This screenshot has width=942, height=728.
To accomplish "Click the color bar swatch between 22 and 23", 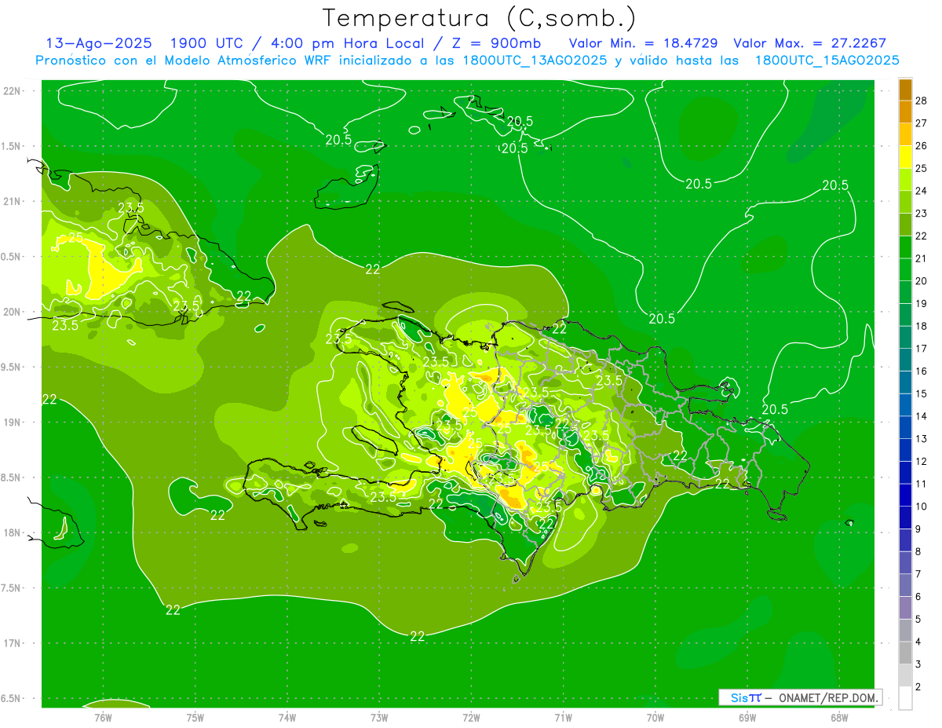I will tap(905, 225).
